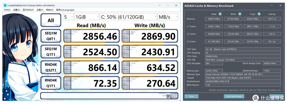287x104 pixels.
Task: Click the Read info icon in AIDA64
Action: [220, 14]
